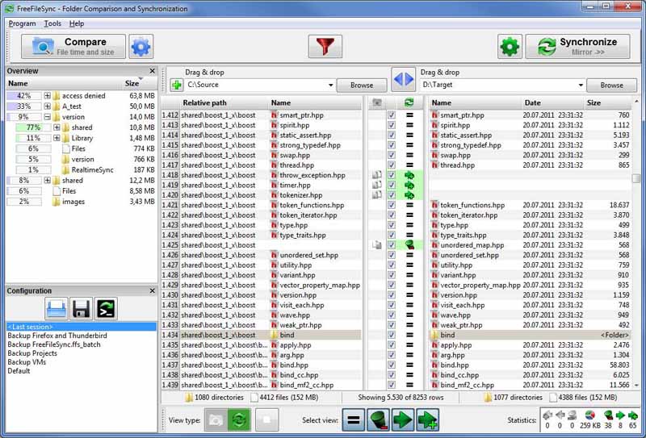Select Backup Projects in configuration list
The width and height of the screenshot is (646, 438).
pos(32,353)
